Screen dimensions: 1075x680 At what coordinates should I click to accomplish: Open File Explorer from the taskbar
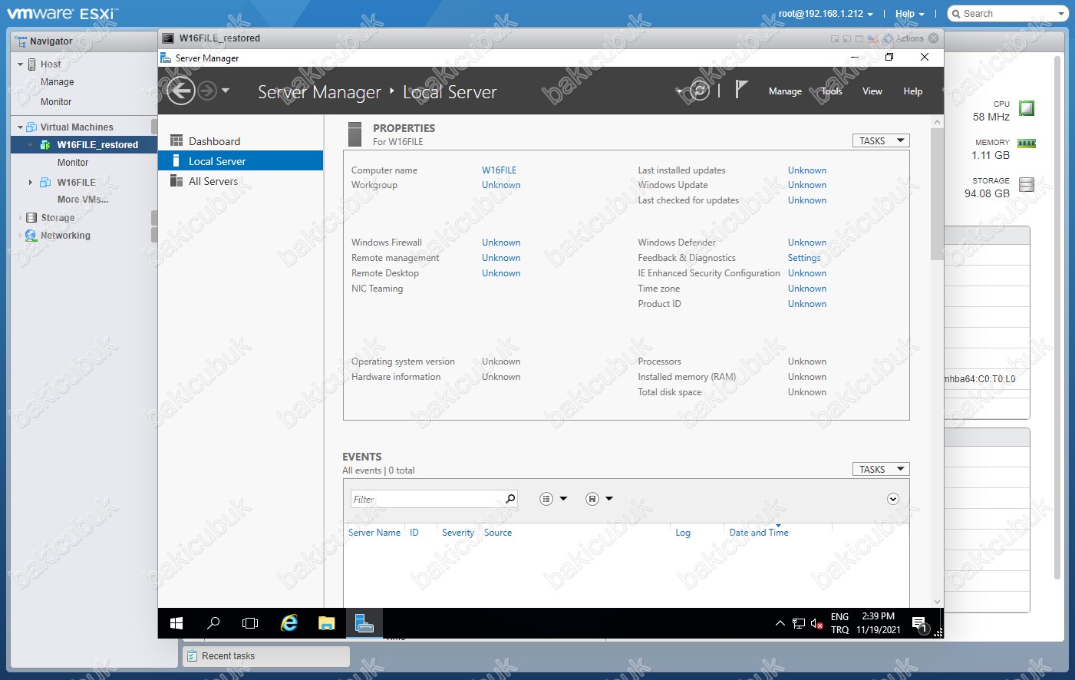click(327, 623)
